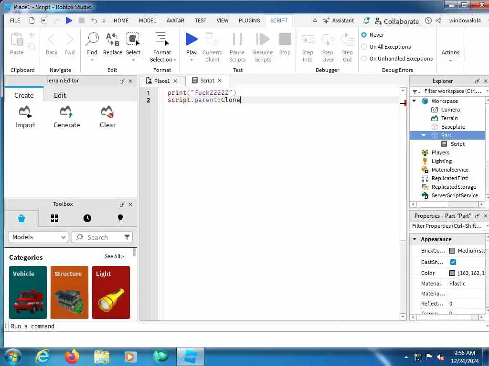Open the Find dropdown arrow
This screenshot has width=489, height=366.
click(92, 60)
